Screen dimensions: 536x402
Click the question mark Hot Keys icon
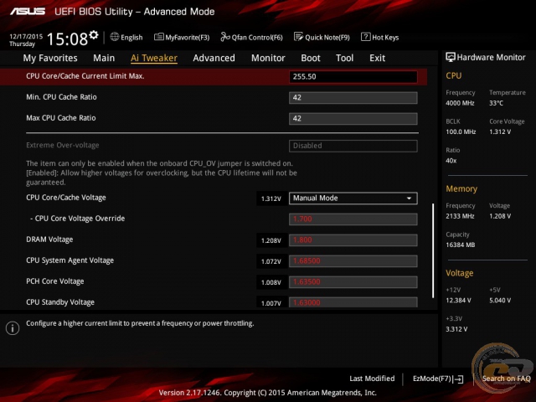365,37
